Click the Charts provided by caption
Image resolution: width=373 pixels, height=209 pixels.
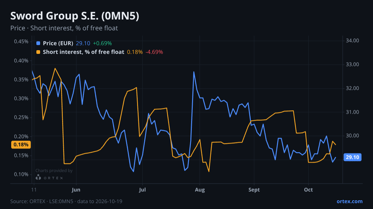[x=54, y=171]
